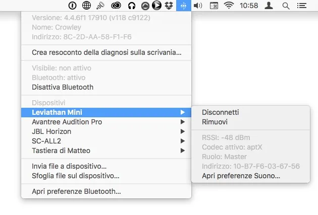This screenshot has height=215, width=318.
Task: Click the headphones menu bar icon
Action: pyautogui.click(x=132, y=6)
